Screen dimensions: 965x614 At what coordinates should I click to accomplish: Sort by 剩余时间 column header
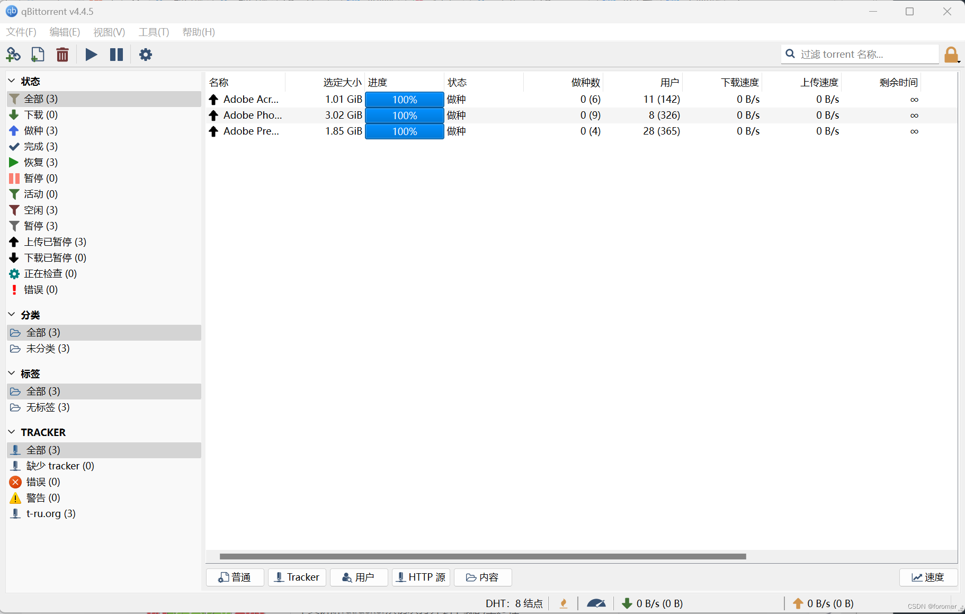tap(881, 83)
